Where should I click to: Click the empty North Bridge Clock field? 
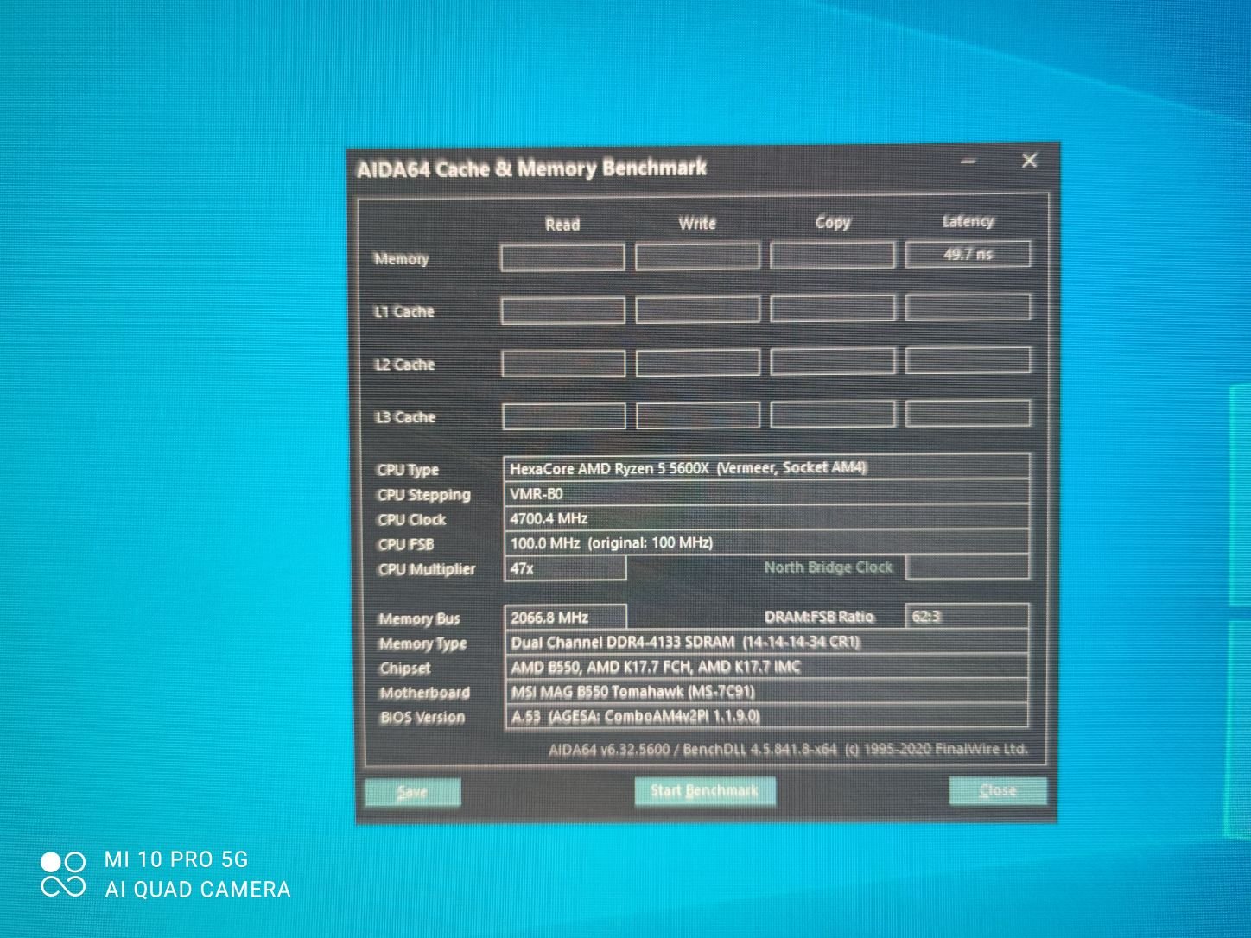[968, 567]
